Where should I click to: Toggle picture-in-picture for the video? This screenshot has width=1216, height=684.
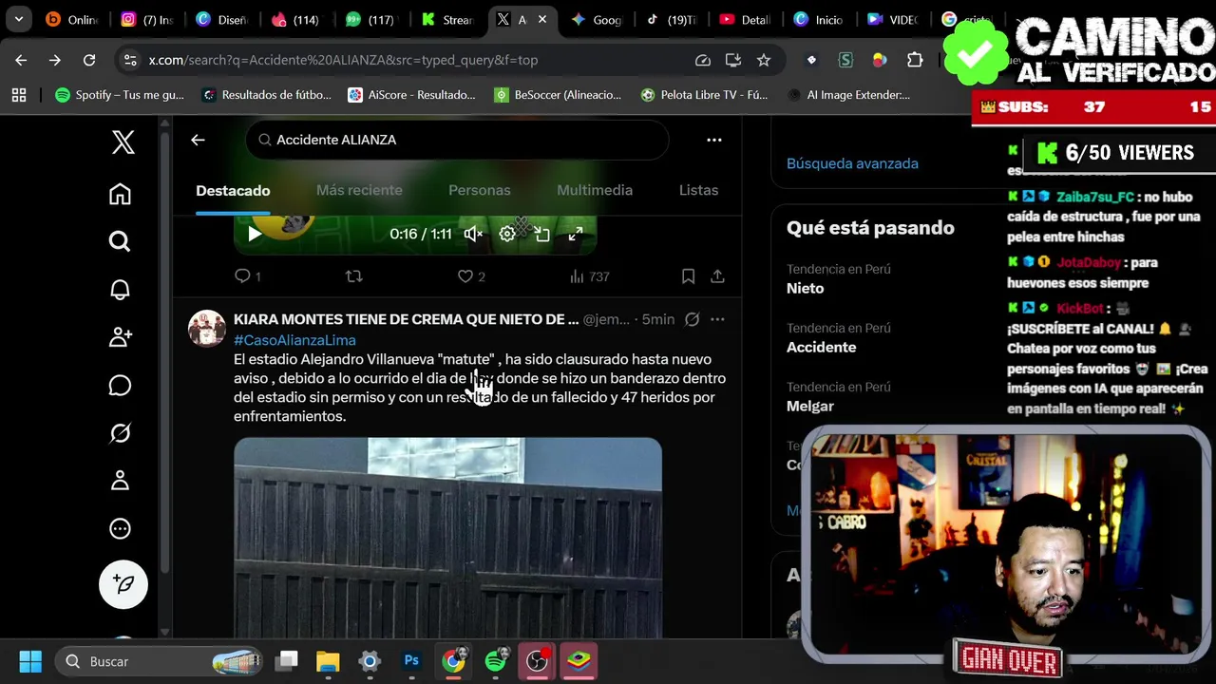(541, 234)
